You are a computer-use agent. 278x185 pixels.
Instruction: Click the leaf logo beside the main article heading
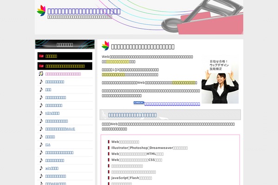coord(106,46)
